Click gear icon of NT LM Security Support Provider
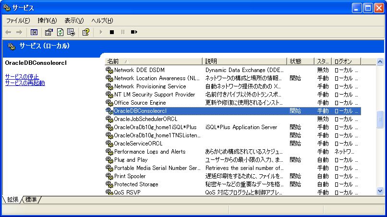 [x=109, y=95]
